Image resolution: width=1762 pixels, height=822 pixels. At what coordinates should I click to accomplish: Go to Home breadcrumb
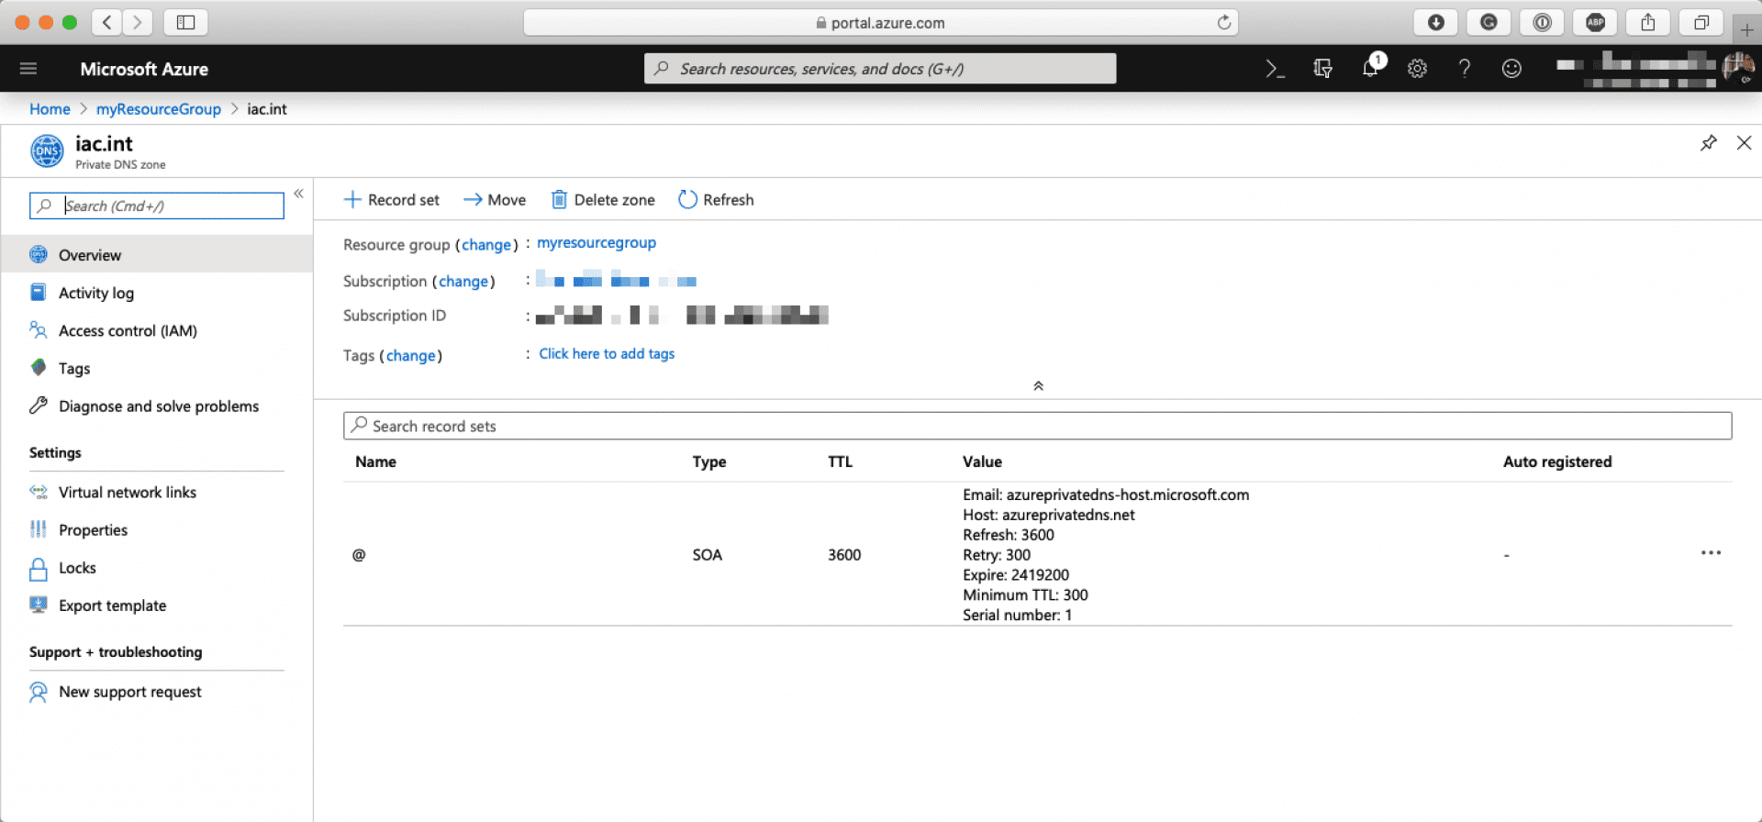point(50,109)
